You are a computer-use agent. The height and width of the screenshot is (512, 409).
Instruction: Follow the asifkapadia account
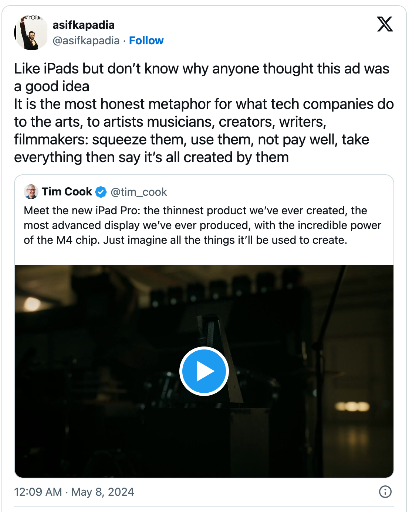[146, 41]
